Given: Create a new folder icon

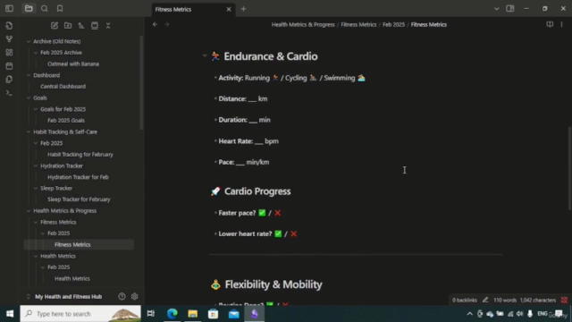Looking at the screenshot, I should point(68,26).
